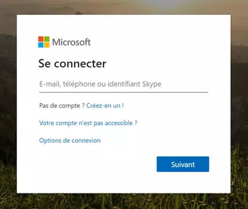Click the blue square in Microsoft logo
248x209 pixels.
[41, 45]
